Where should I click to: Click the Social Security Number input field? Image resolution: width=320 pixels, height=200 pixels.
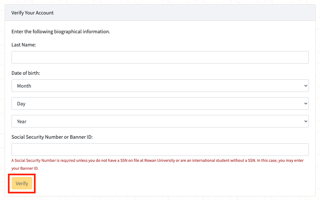click(x=160, y=150)
